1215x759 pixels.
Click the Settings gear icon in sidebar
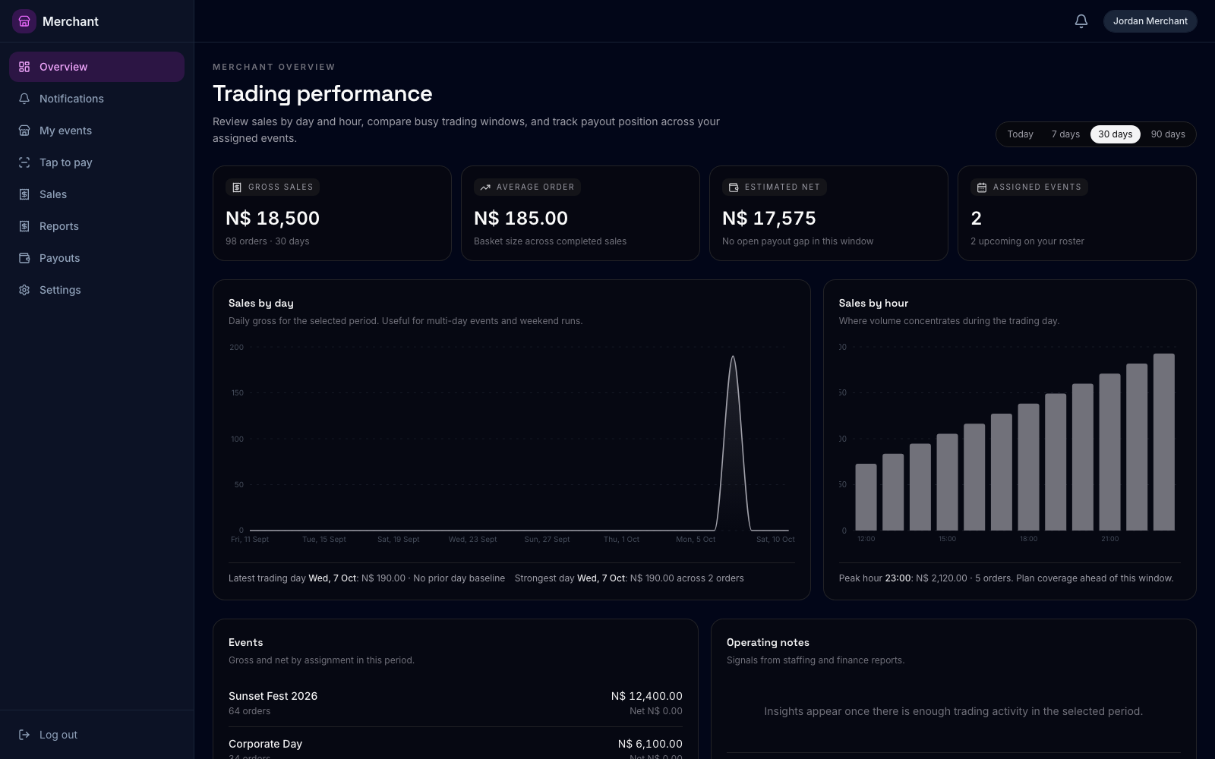click(x=24, y=290)
